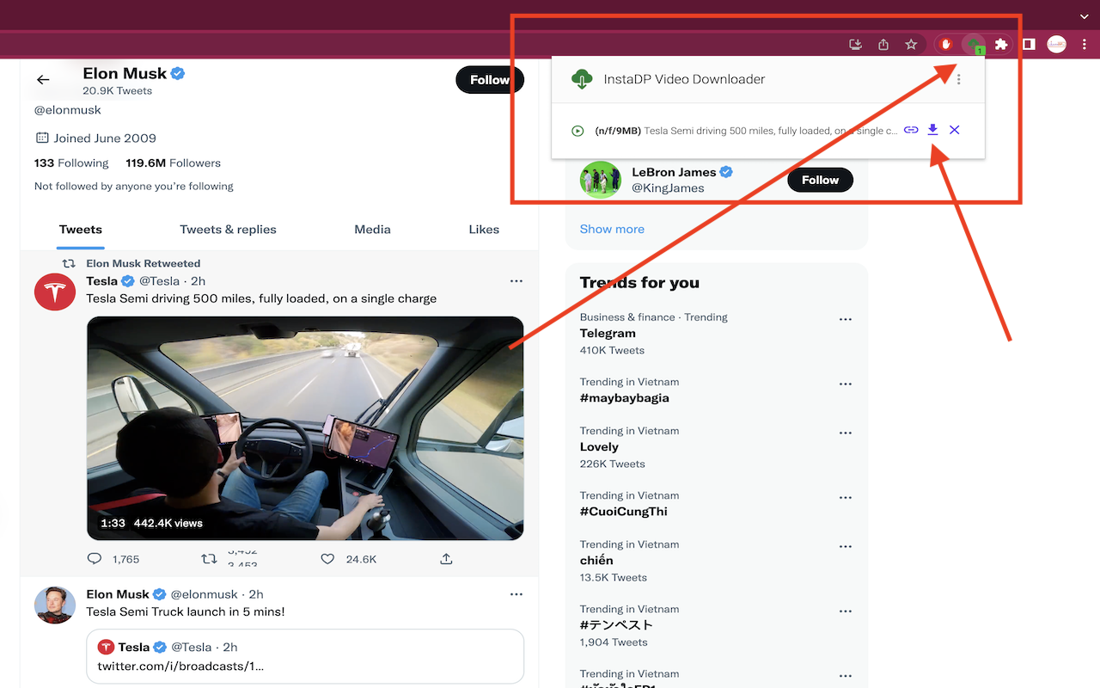
Task: Open the browser profile avatar
Action: pos(1056,45)
